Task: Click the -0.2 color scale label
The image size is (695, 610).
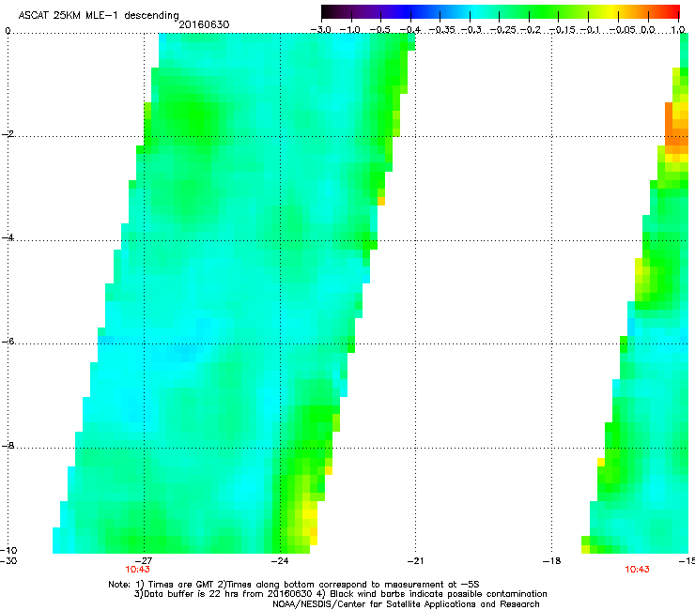Action: [x=531, y=30]
